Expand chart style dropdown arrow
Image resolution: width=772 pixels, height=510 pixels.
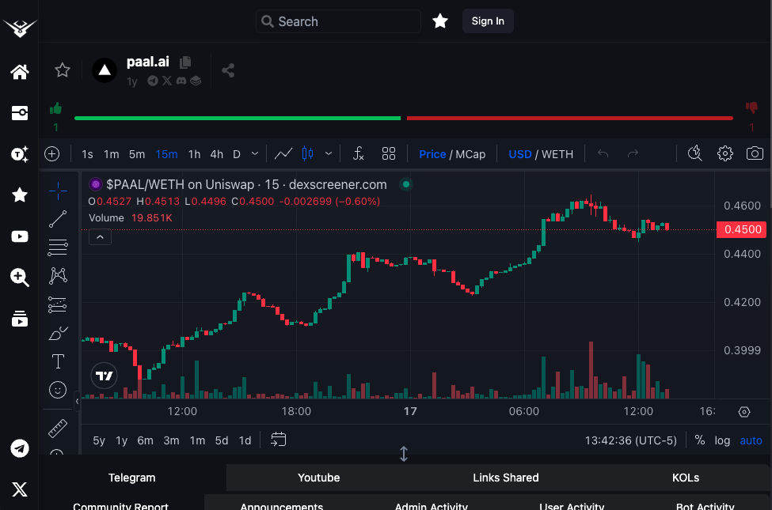(329, 154)
